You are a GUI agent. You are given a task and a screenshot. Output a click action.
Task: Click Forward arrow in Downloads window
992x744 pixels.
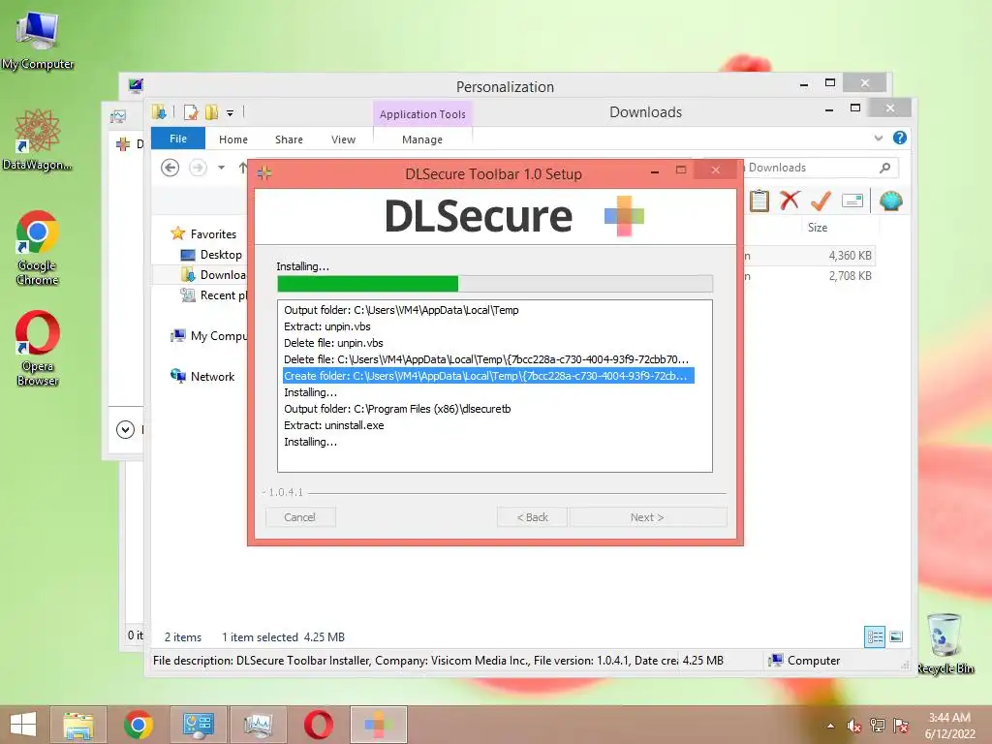click(198, 168)
